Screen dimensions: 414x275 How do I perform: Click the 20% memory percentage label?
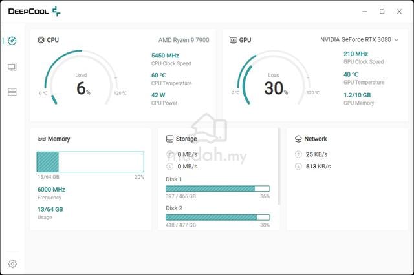point(139,177)
